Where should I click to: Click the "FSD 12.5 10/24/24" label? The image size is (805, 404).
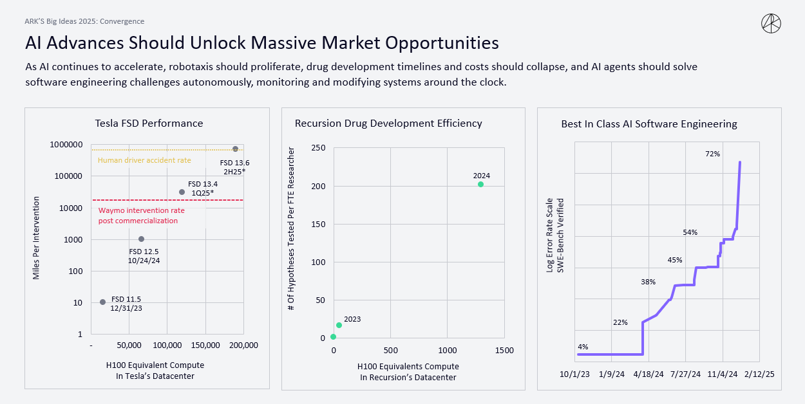point(144,256)
